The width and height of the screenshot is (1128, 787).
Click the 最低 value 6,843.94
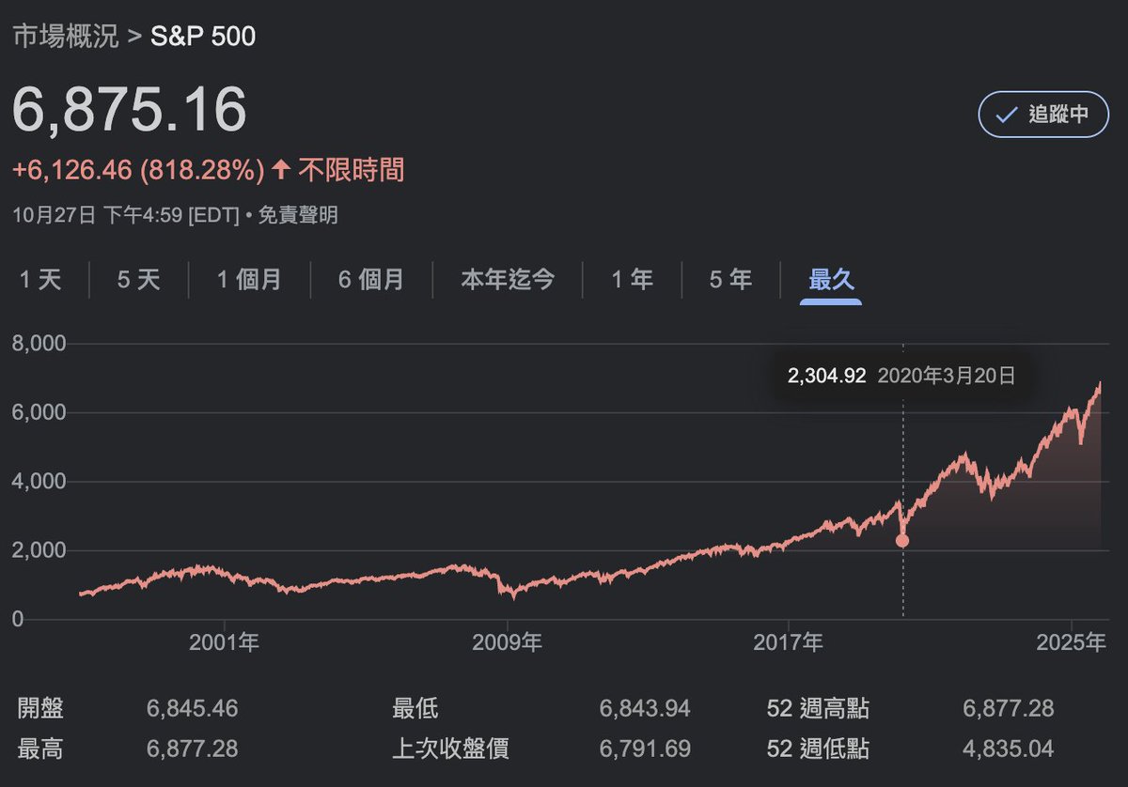click(645, 708)
